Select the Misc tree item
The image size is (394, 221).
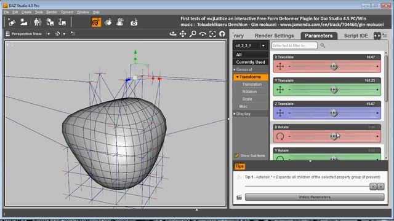[x=243, y=106]
